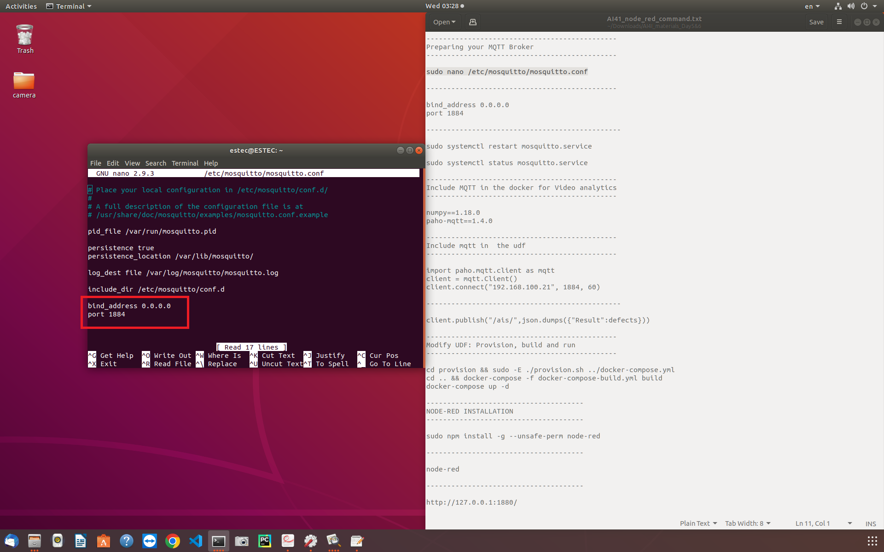Viewport: 884px width, 552px height.
Task: Show applications grid button
Action: 872,541
